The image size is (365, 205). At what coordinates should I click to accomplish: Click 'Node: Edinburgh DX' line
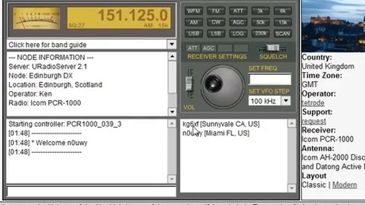coord(40,76)
